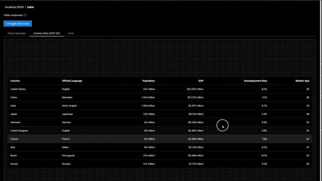Click the Brazil unemployment rate cell
Viewport: 322px width, 181px height.
point(264,155)
